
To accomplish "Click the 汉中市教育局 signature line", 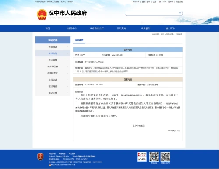I will tap(138, 126).
